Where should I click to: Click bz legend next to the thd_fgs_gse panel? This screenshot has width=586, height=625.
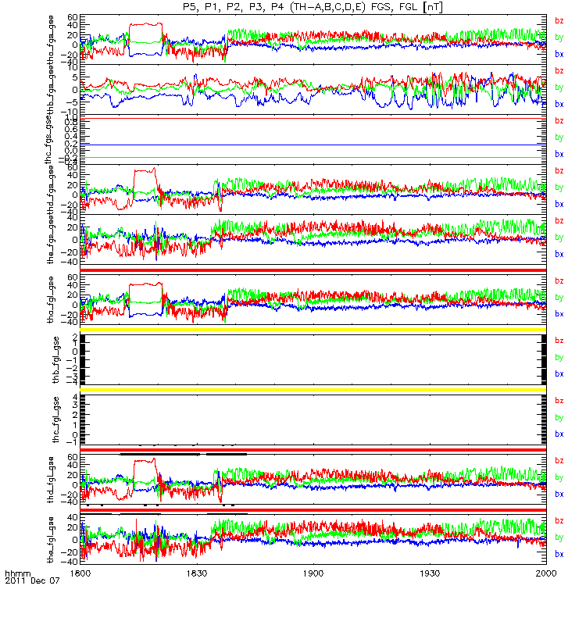point(559,171)
